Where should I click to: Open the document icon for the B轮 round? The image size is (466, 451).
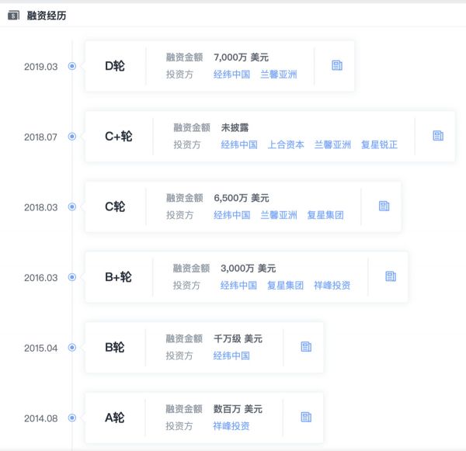click(306, 347)
